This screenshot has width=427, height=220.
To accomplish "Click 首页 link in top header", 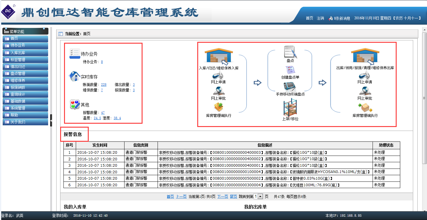I will point(309,18).
